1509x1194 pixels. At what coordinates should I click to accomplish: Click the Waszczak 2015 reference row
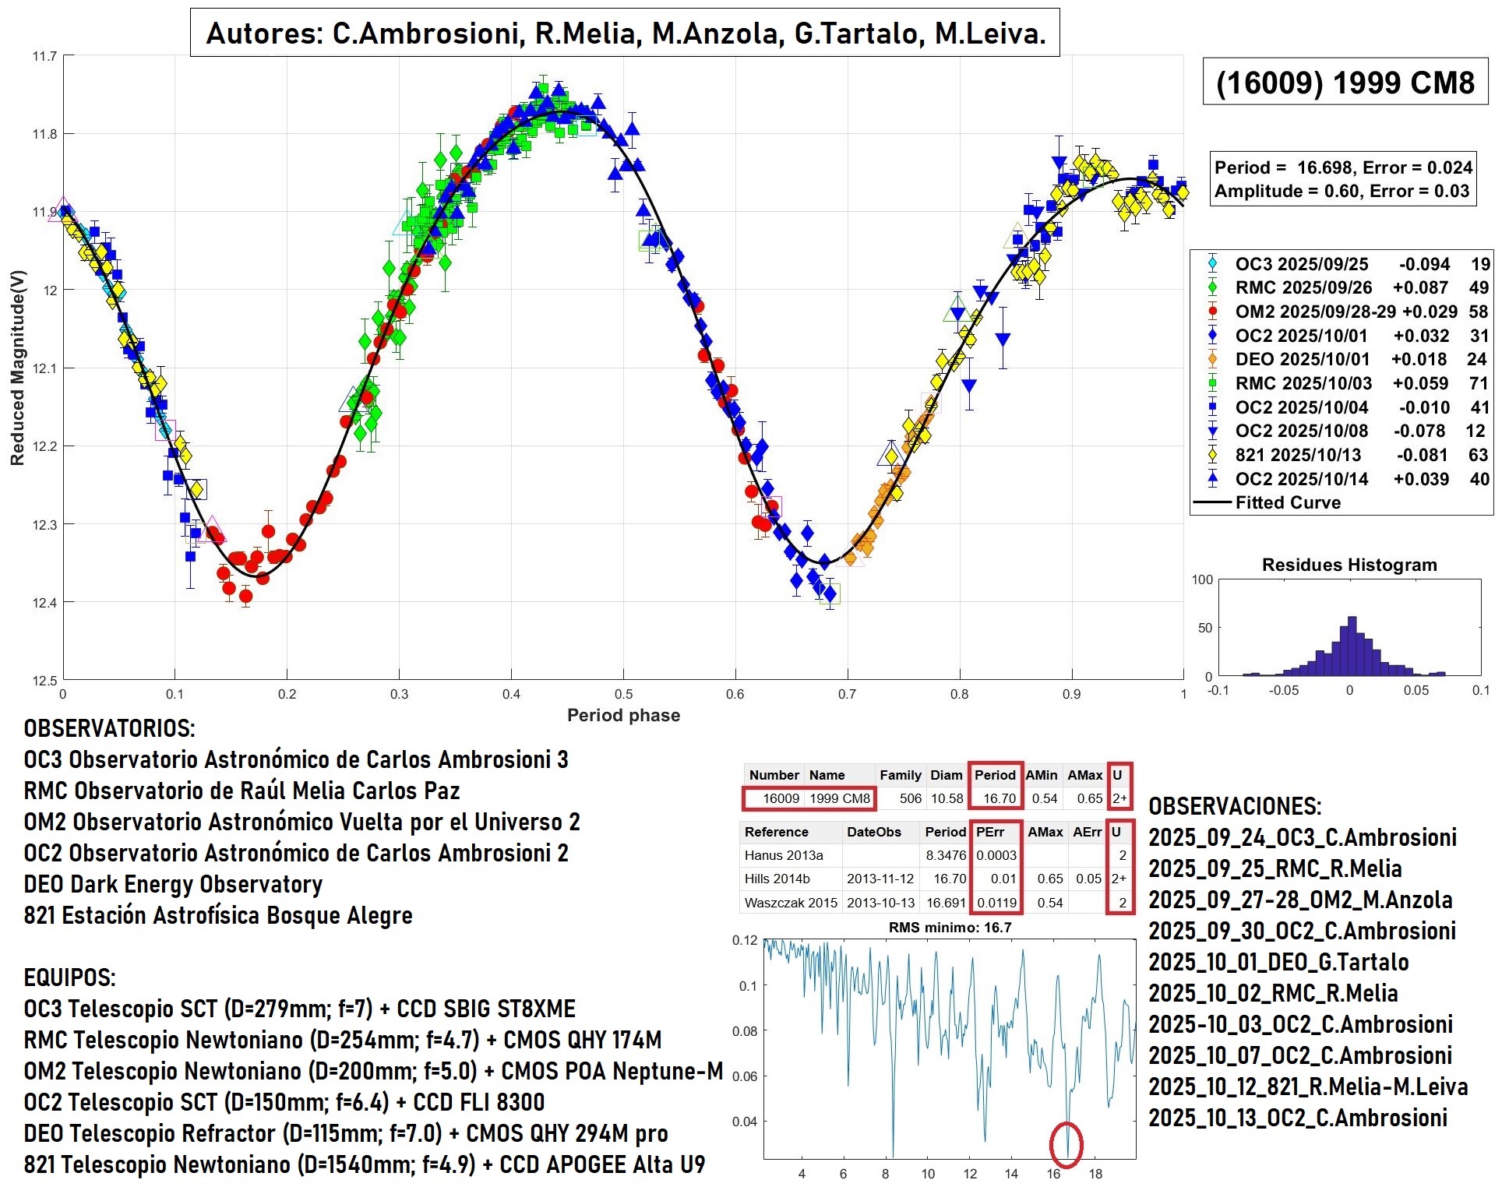[x=790, y=903]
